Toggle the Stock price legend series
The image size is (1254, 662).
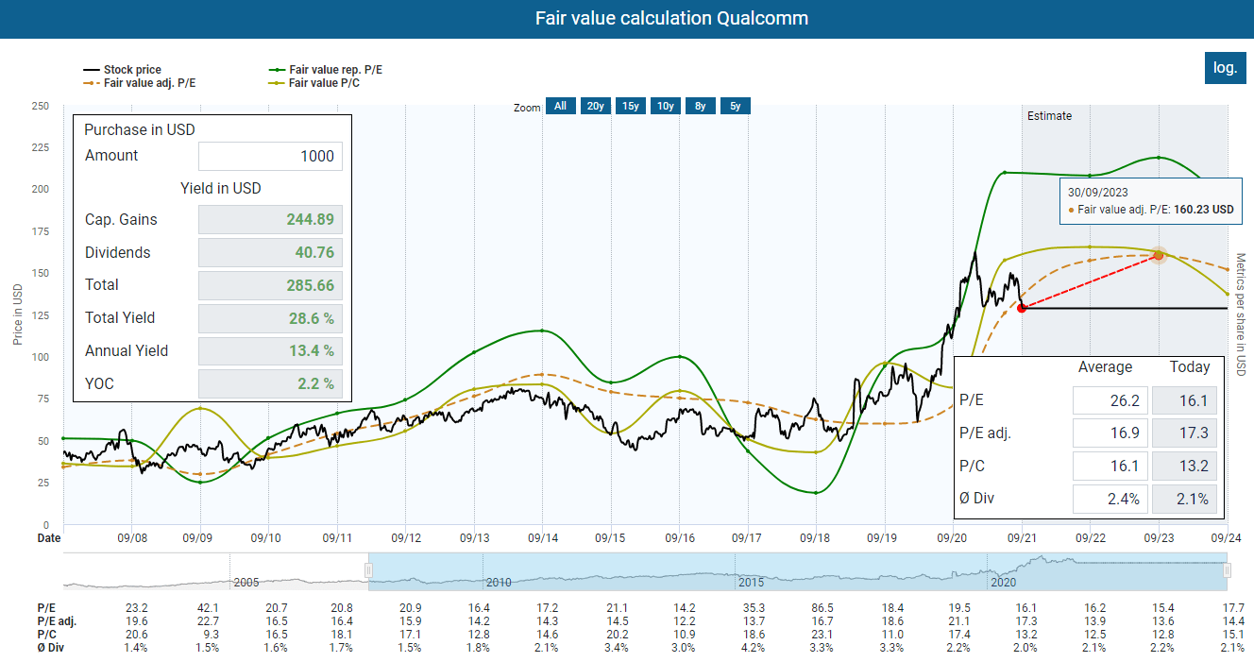pos(123,70)
